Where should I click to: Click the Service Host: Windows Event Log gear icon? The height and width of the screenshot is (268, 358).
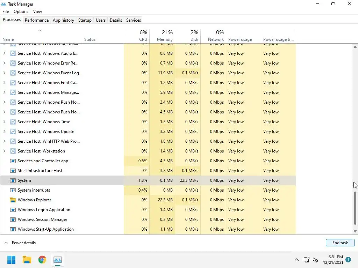click(x=13, y=73)
